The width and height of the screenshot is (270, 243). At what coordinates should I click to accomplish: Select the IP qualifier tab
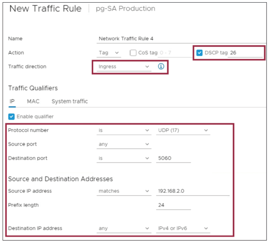click(12, 101)
